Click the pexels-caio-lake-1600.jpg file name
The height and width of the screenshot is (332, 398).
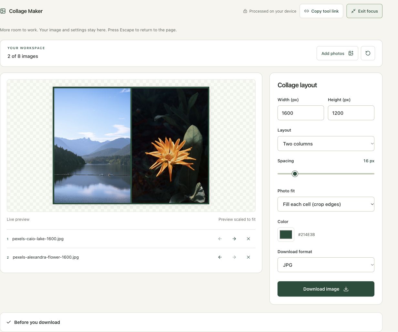click(38, 239)
